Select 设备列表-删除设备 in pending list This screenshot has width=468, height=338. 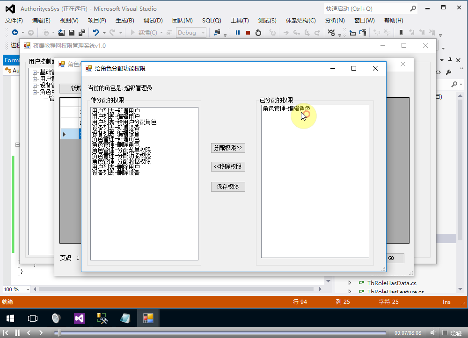pos(116,173)
